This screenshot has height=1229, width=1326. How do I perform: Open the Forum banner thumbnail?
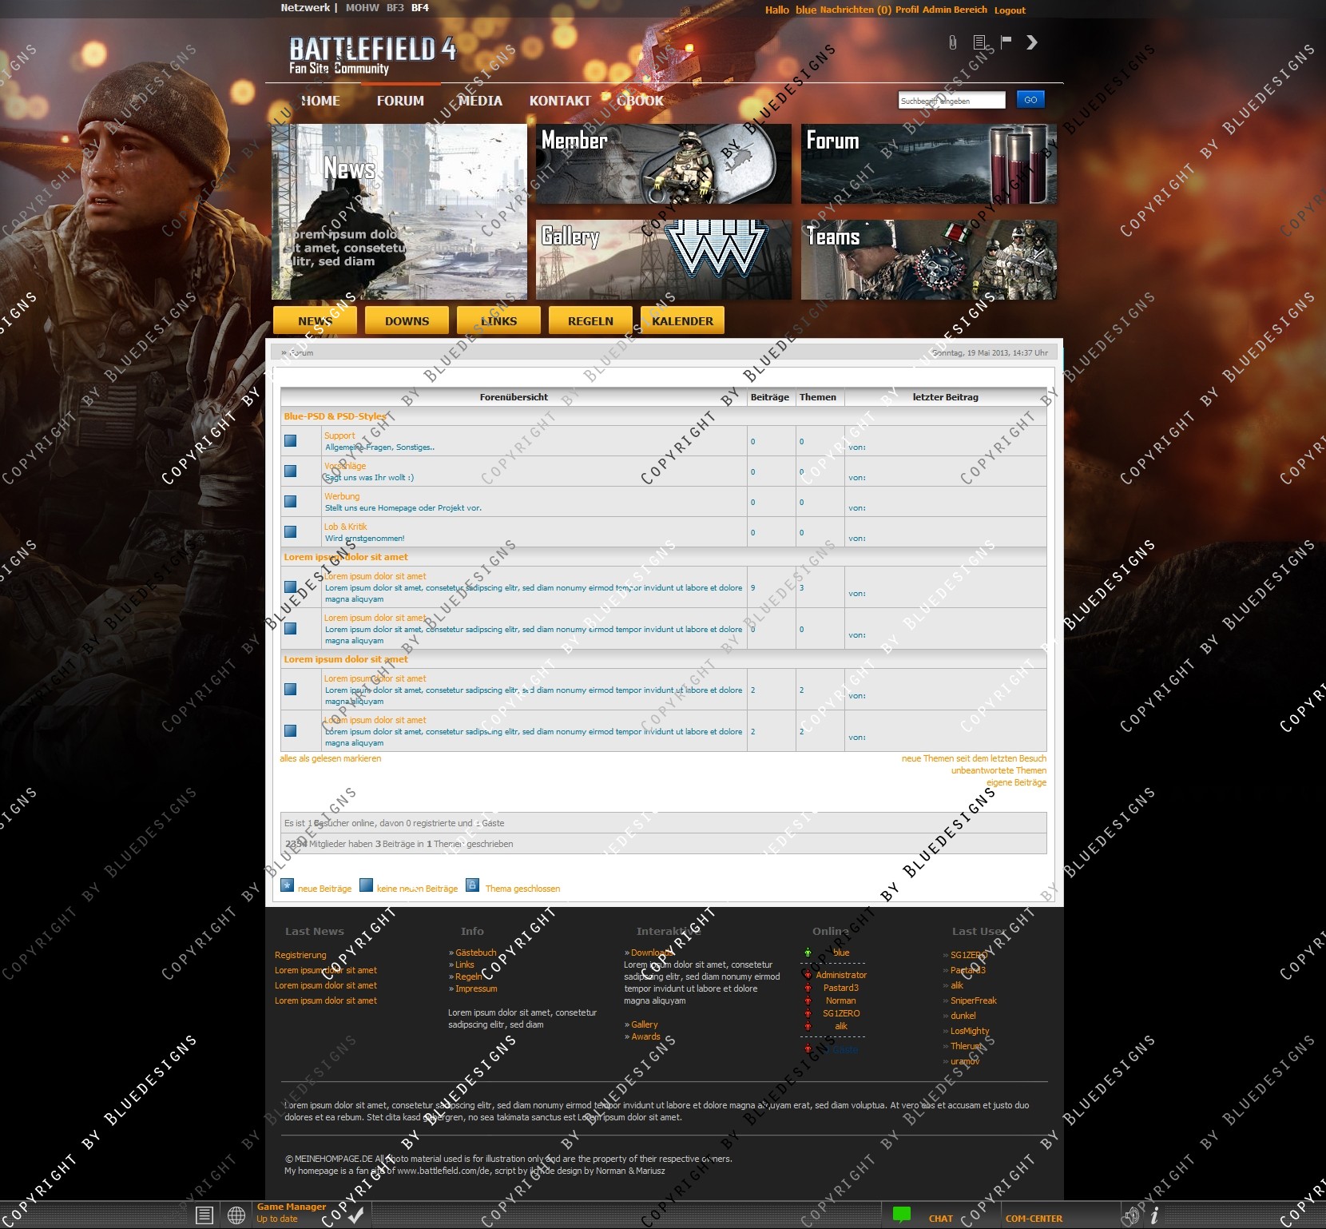tap(929, 164)
